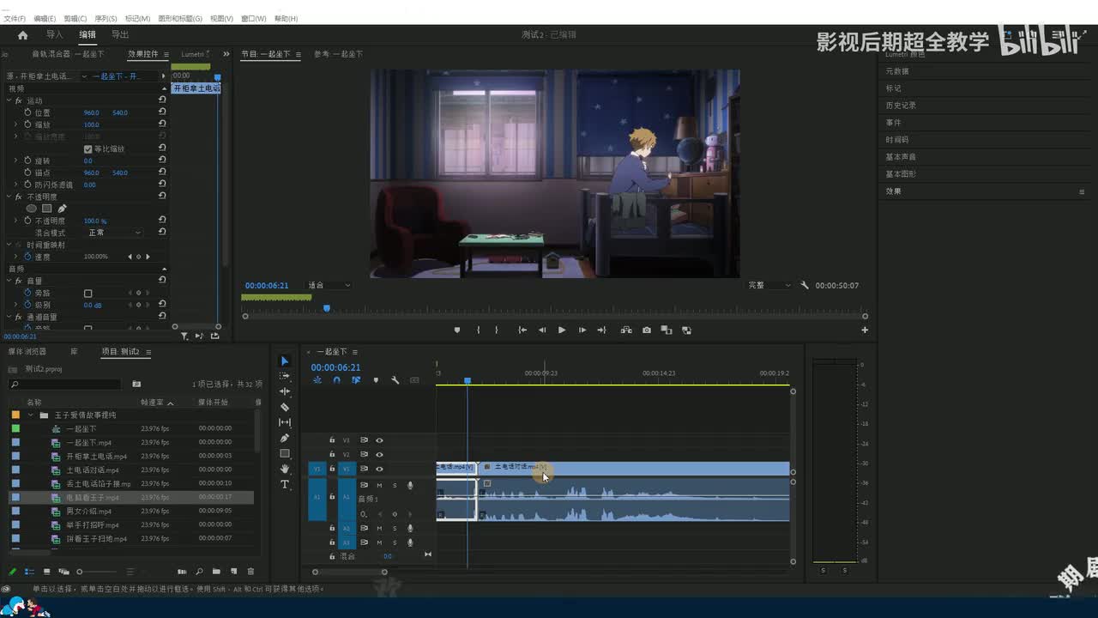This screenshot has height=618, width=1098.
Task: Step forward one frame
Action: tap(582, 330)
